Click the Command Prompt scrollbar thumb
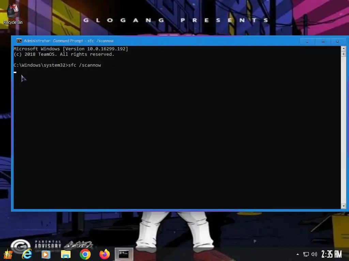The width and height of the screenshot is (349, 261). click(x=344, y=54)
